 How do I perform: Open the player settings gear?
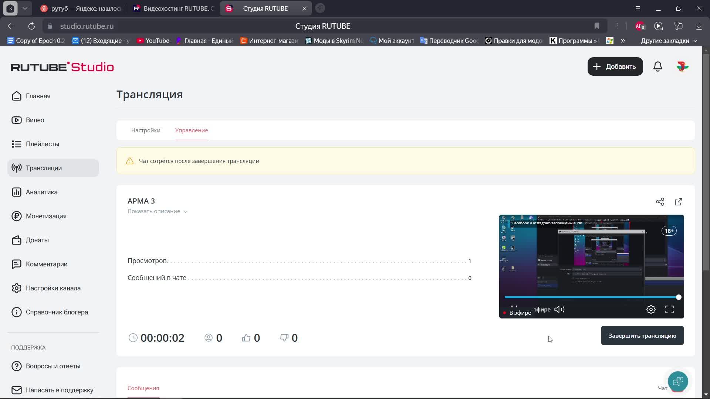(651, 310)
